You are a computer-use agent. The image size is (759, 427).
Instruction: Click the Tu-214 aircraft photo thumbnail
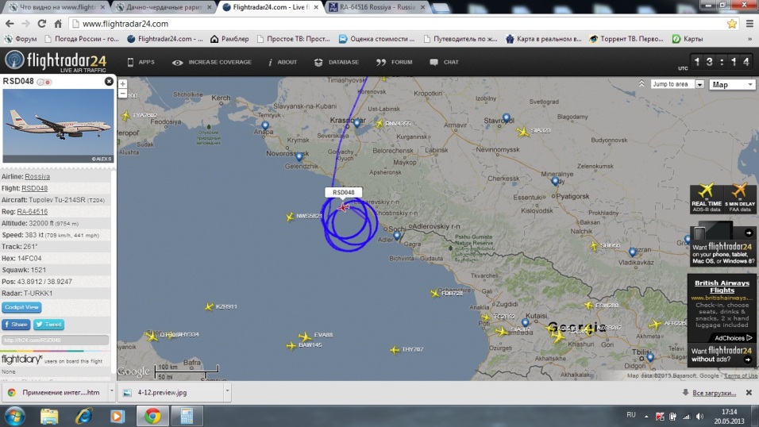point(58,125)
